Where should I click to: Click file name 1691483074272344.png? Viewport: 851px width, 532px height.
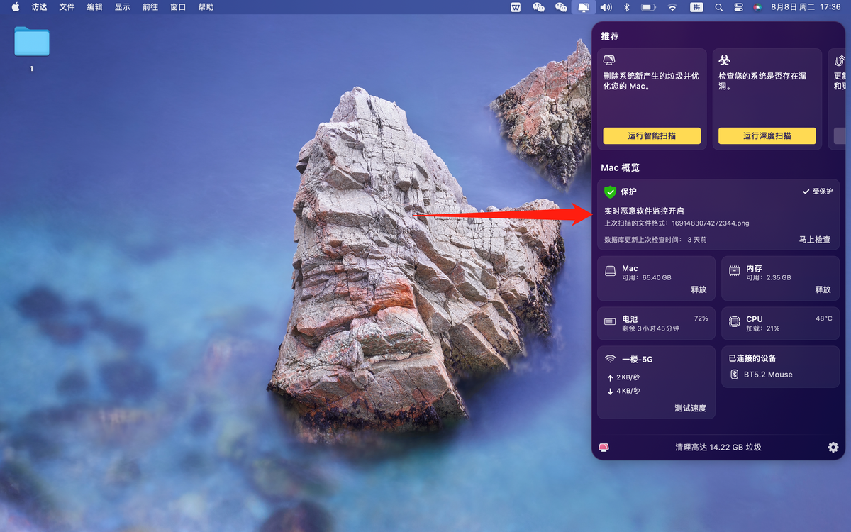click(x=711, y=223)
